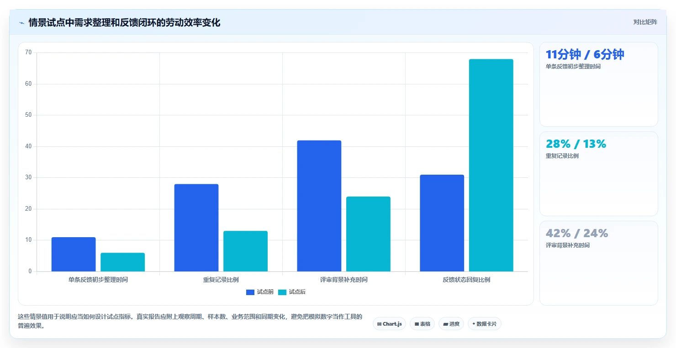Click the 单条反馈初步整理时间 x-axis label
Viewport: 676px width, 348px height.
pos(98,280)
